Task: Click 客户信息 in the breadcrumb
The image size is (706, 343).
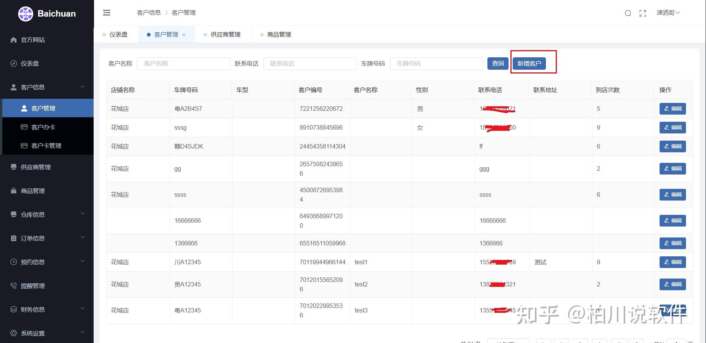Action: point(149,13)
